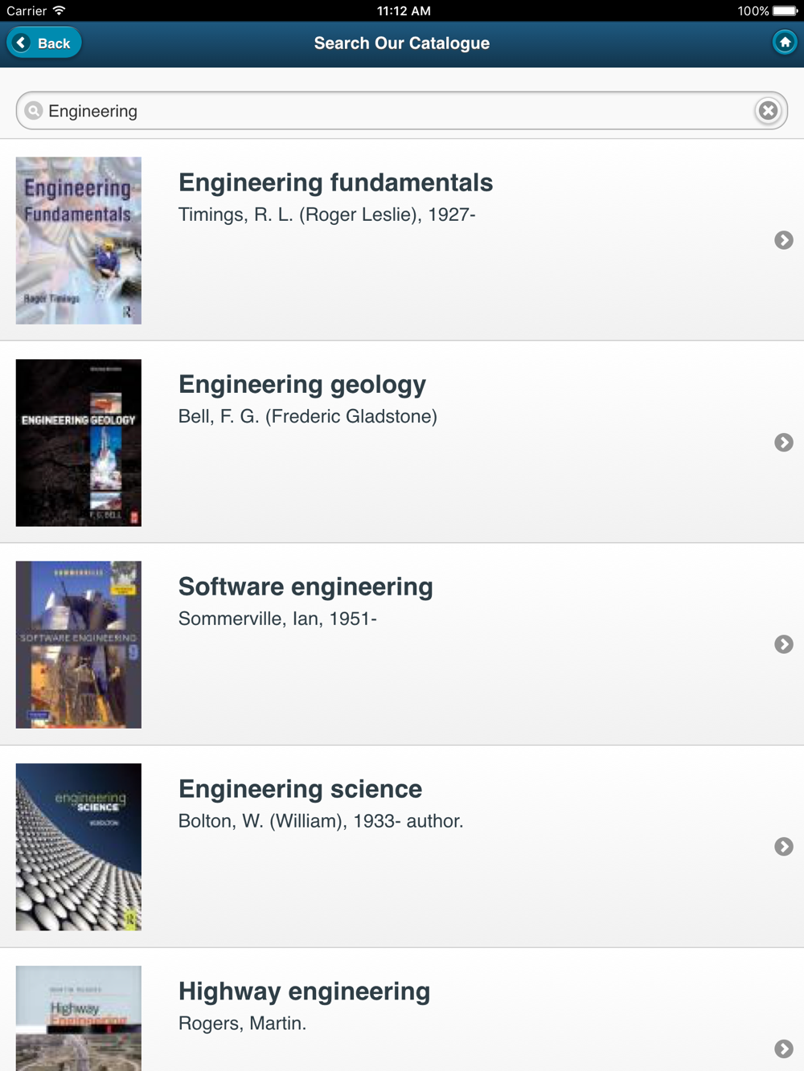Click the Engineering science title

click(300, 790)
